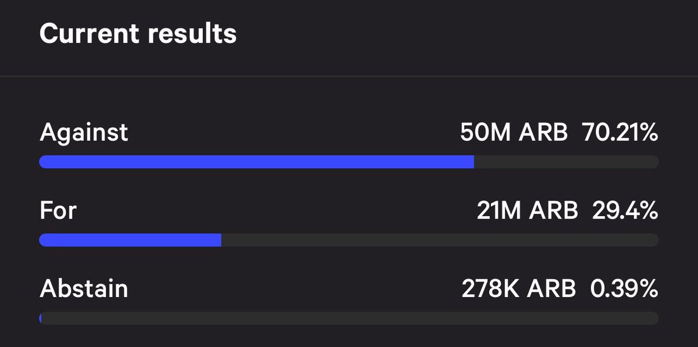This screenshot has width=698, height=347.
Task: Click the ARB ticker in For row
Action: 553,211
